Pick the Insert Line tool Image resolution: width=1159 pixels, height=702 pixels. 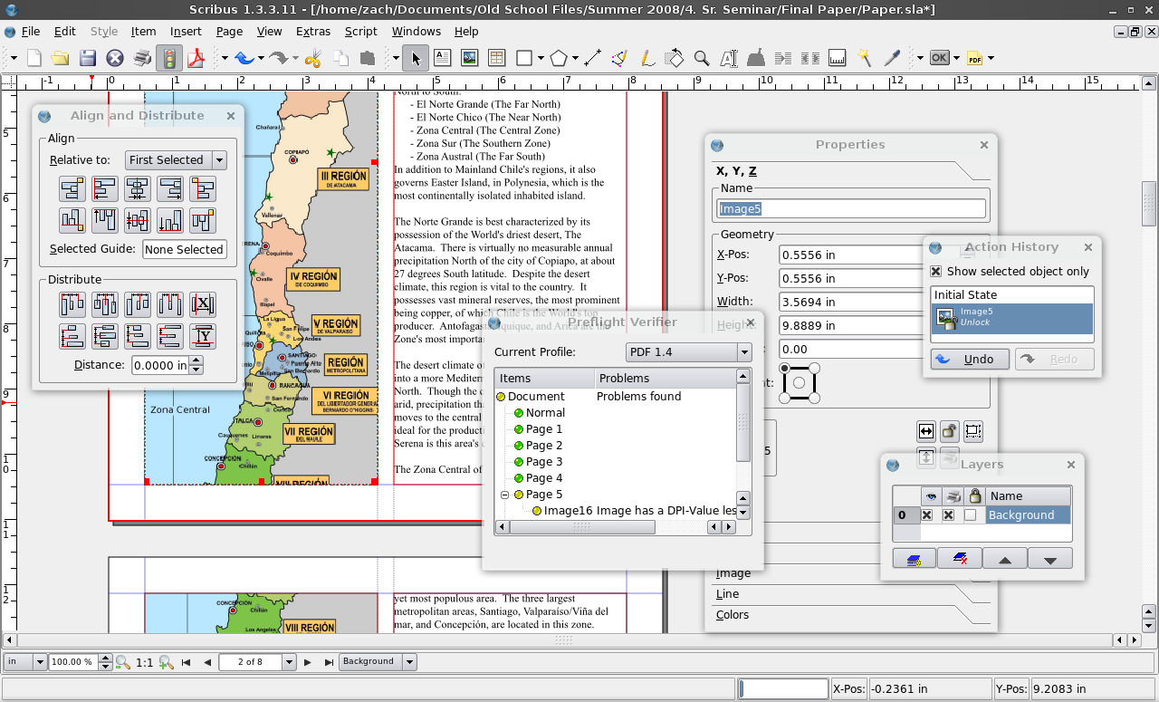(592, 58)
